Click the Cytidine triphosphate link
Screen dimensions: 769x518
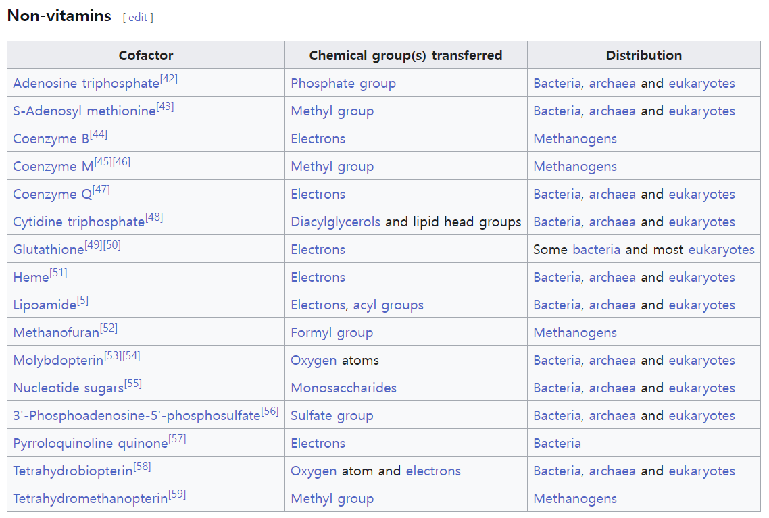(x=78, y=222)
